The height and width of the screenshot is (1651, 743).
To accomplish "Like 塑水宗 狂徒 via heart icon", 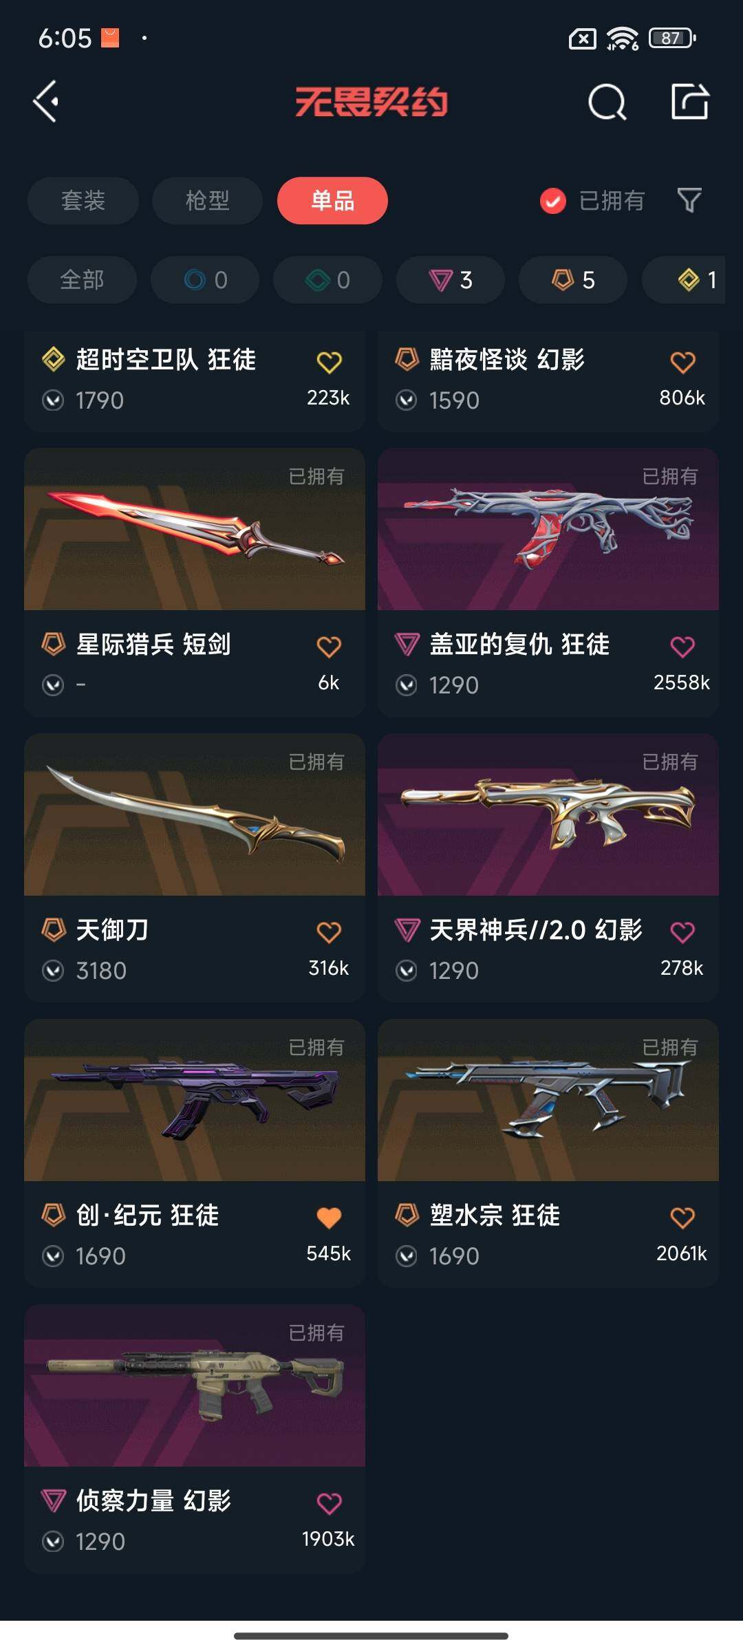I will coord(682,1218).
